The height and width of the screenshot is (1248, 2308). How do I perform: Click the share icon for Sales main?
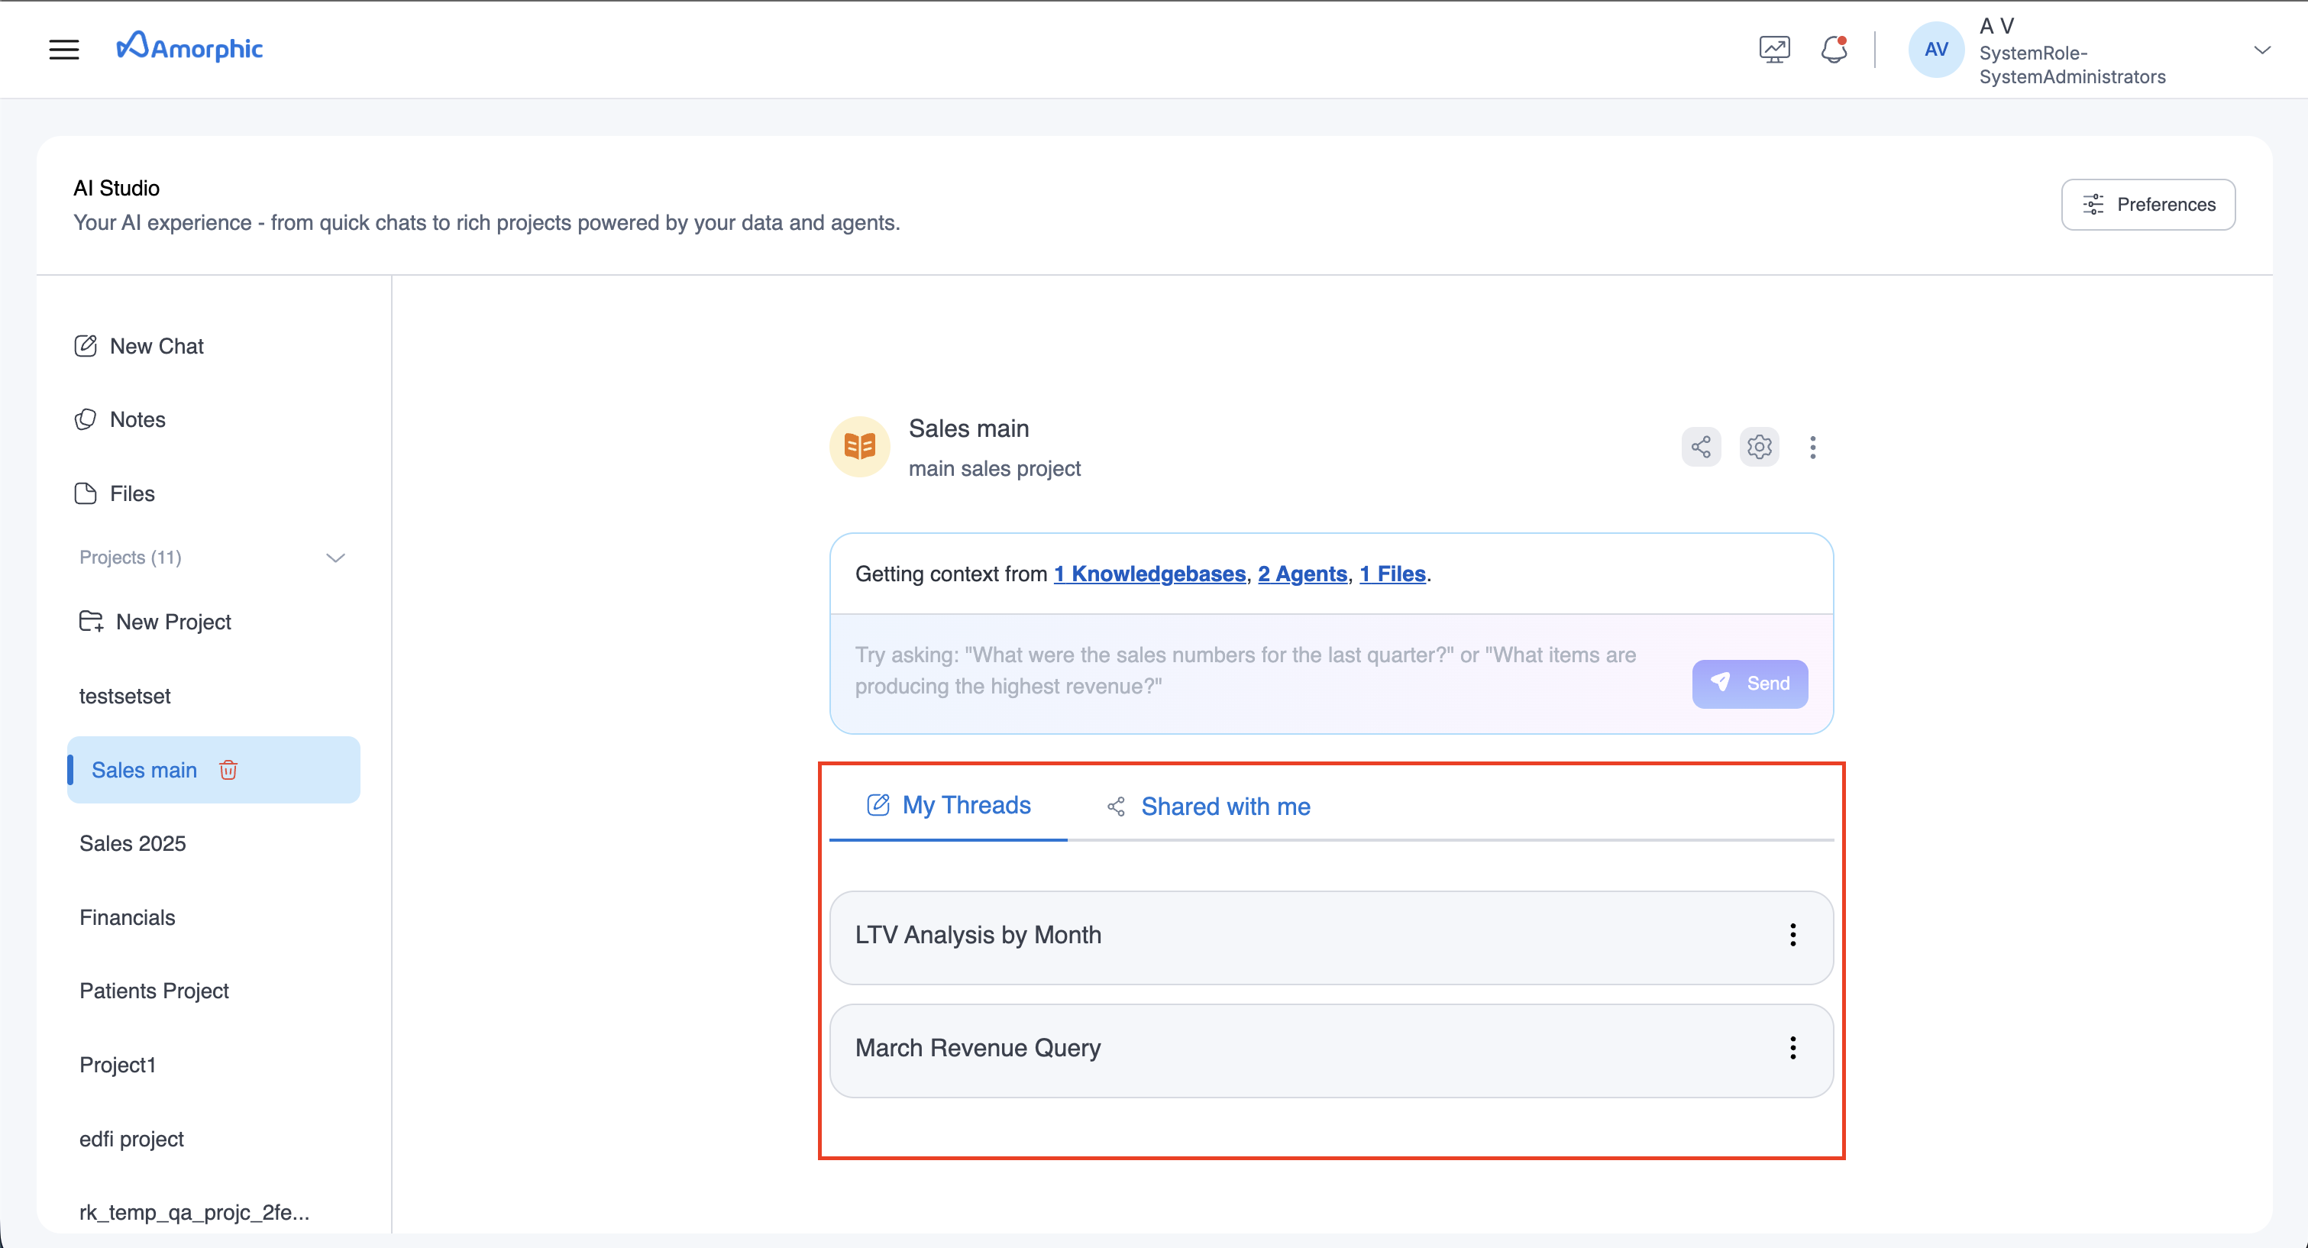coord(1701,446)
